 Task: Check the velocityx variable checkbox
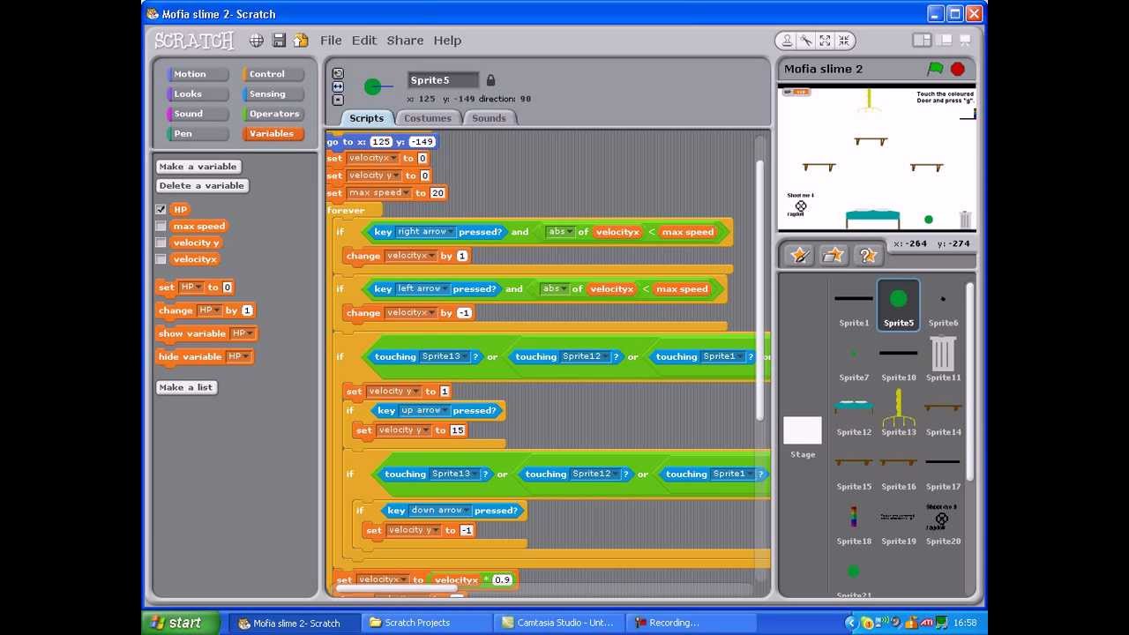161,259
